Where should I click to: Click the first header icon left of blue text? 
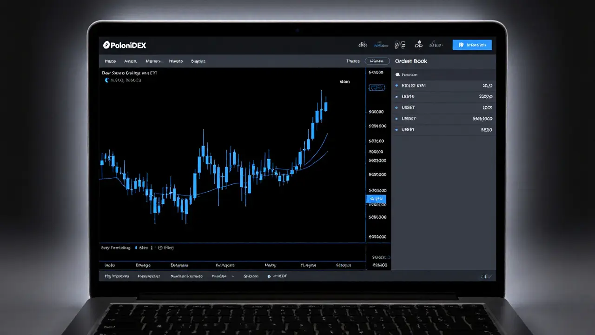363,45
